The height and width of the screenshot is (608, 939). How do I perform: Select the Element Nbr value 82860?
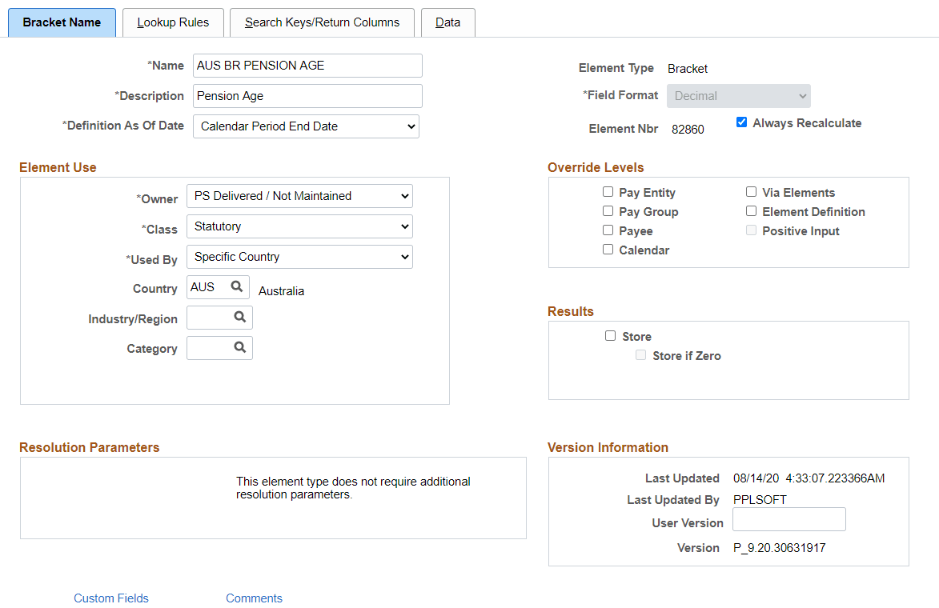coord(688,130)
